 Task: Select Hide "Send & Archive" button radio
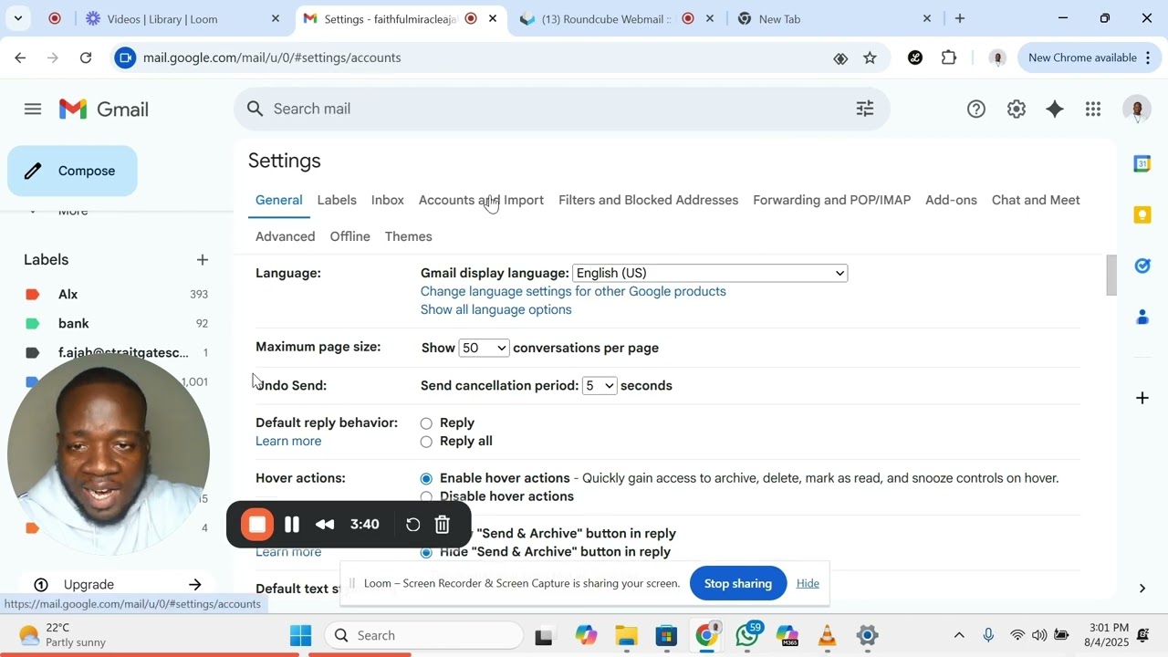[x=426, y=553]
